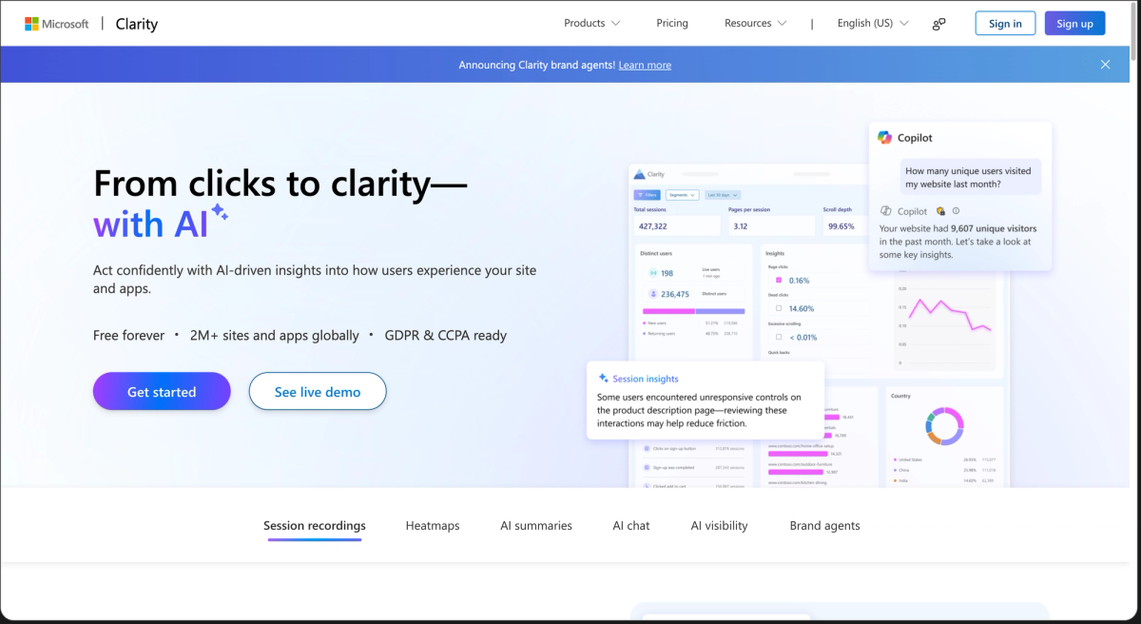Open the Clarity home link
1141x624 pixels.
(x=137, y=24)
